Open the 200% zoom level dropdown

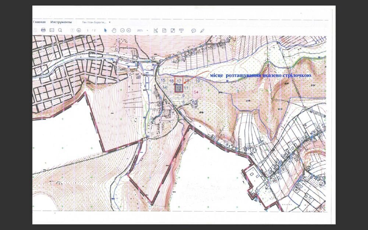[x=142, y=30]
